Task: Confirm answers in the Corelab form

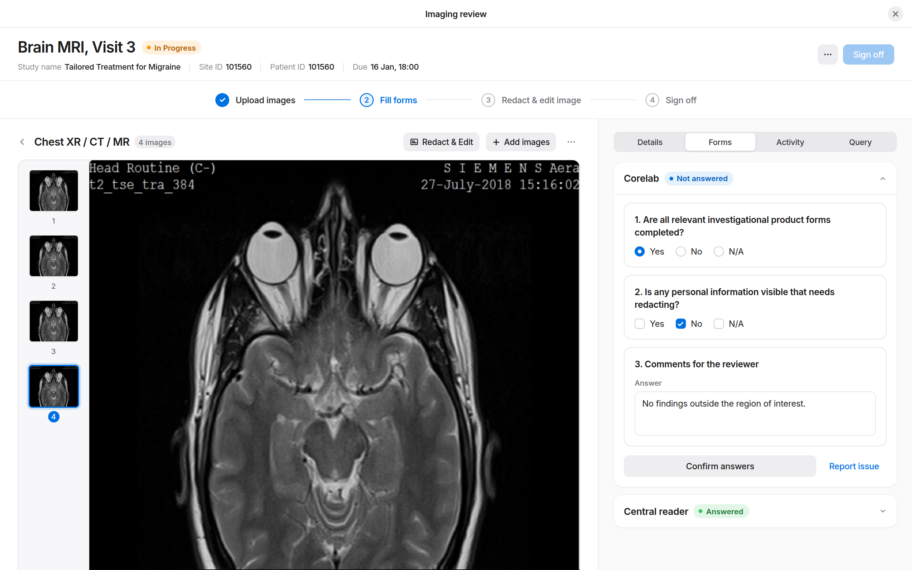Action: [x=720, y=466]
